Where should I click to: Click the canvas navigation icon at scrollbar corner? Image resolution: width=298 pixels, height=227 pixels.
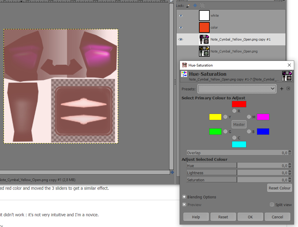tap(172, 172)
